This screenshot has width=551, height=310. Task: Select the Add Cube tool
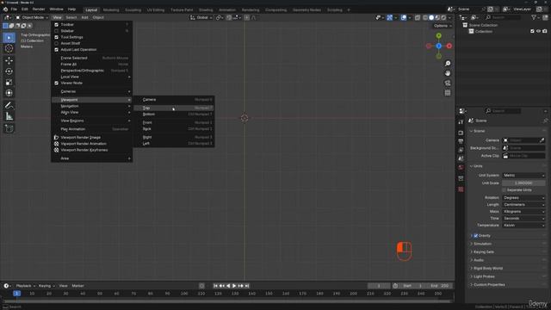coord(9,128)
